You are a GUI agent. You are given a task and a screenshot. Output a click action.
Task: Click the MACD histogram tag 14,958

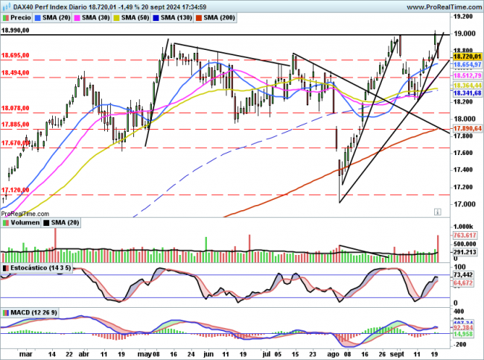click(x=463, y=334)
